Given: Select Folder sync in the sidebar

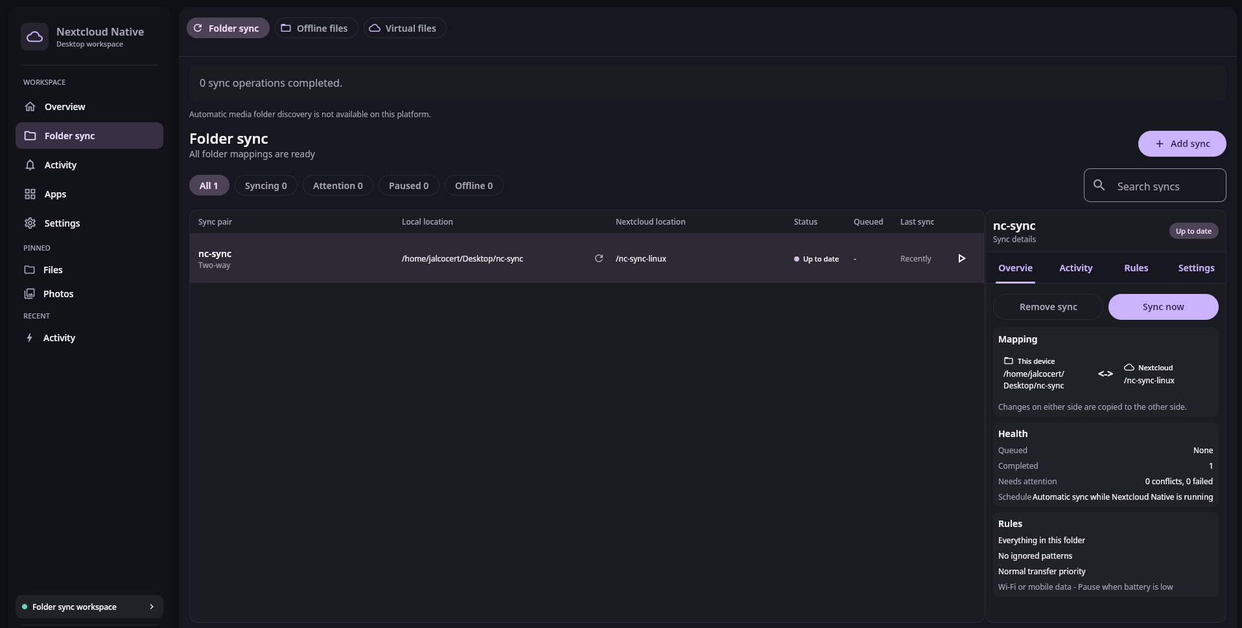Looking at the screenshot, I should 89,136.
